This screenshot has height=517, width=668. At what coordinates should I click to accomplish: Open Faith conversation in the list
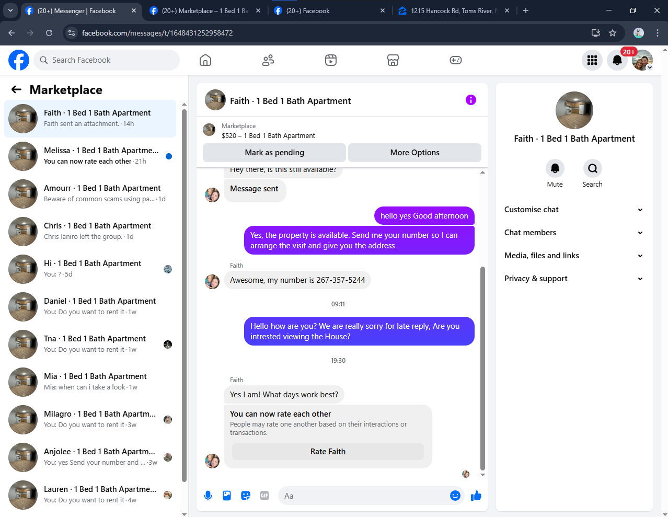(90, 119)
